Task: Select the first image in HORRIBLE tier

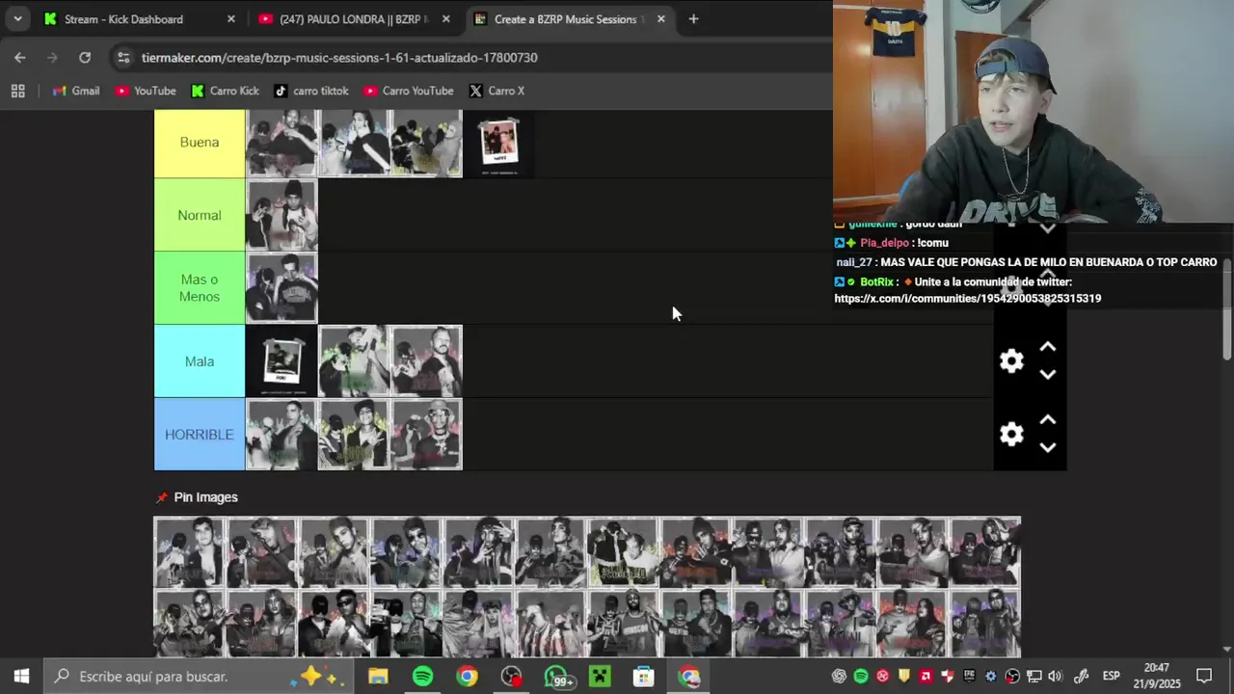Action: [x=282, y=435]
